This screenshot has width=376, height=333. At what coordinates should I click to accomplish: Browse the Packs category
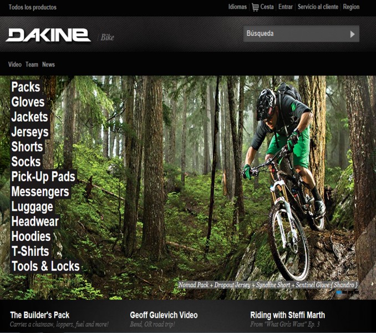click(26, 87)
